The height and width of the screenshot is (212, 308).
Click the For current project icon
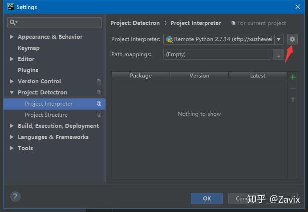click(233, 23)
